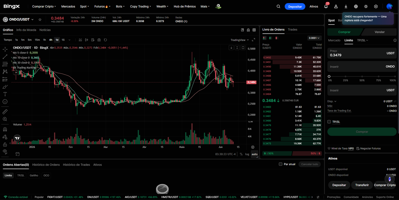Viewport: 399px width, 200px height.
Task: Take chart snapshot with camera icon
Action: point(99,40)
